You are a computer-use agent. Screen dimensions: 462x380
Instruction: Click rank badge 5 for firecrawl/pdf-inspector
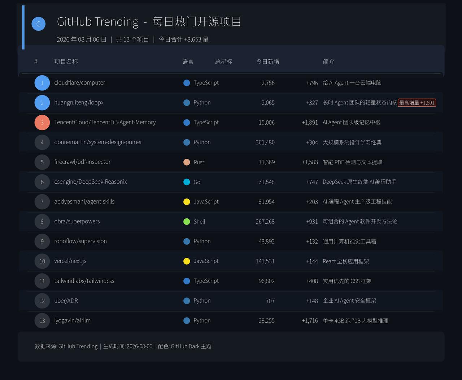(42, 162)
